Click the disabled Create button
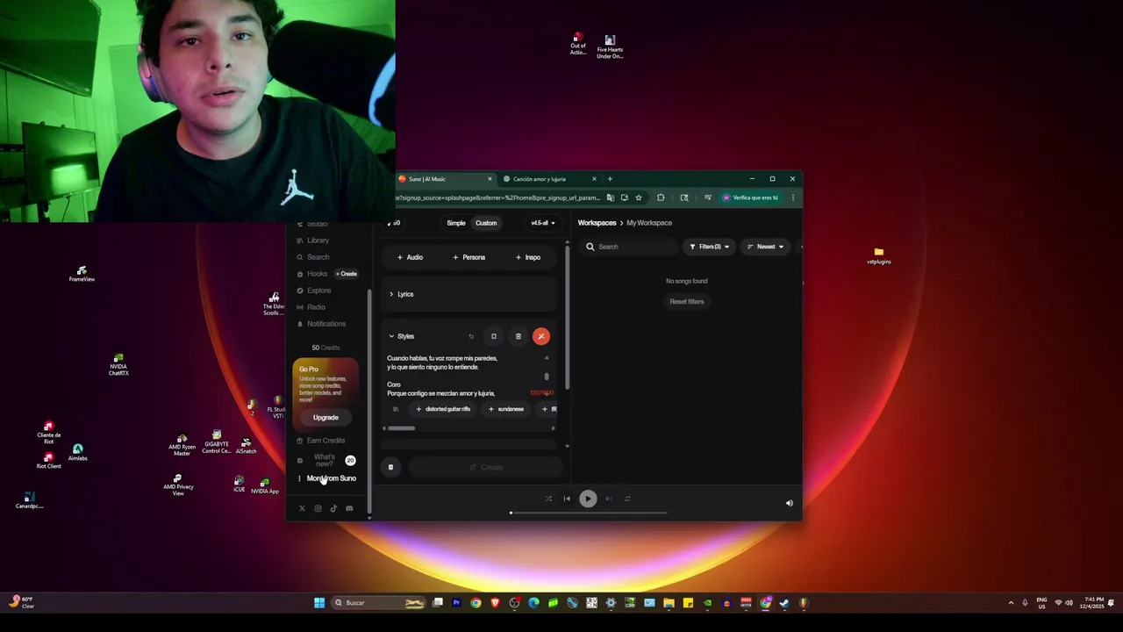 click(x=486, y=467)
